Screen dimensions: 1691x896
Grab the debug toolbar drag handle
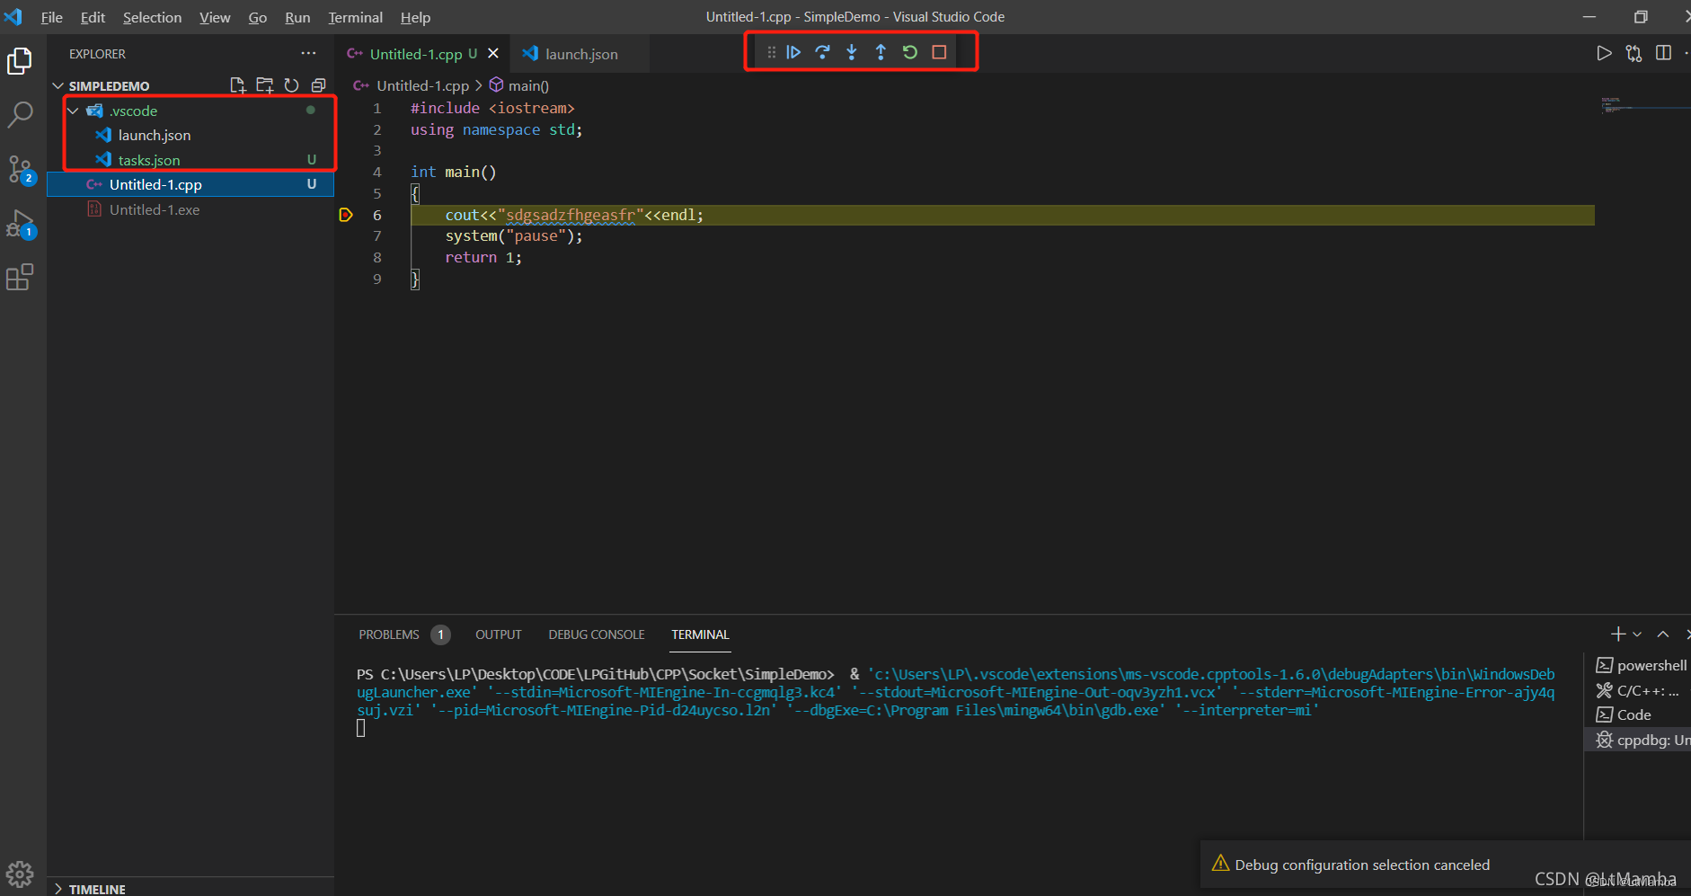pos(771,52)
